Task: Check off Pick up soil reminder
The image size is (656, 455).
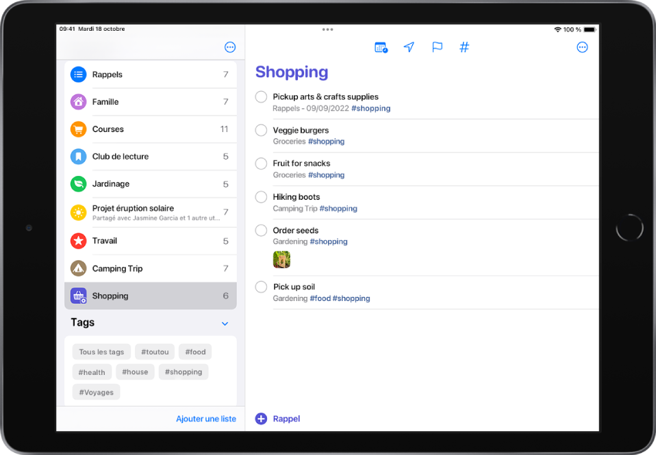Action: [x=261, y=287]
